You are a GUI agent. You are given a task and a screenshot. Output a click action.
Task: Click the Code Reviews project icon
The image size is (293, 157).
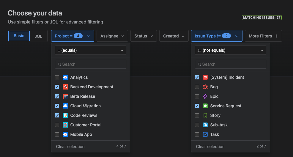click(65, 115)
